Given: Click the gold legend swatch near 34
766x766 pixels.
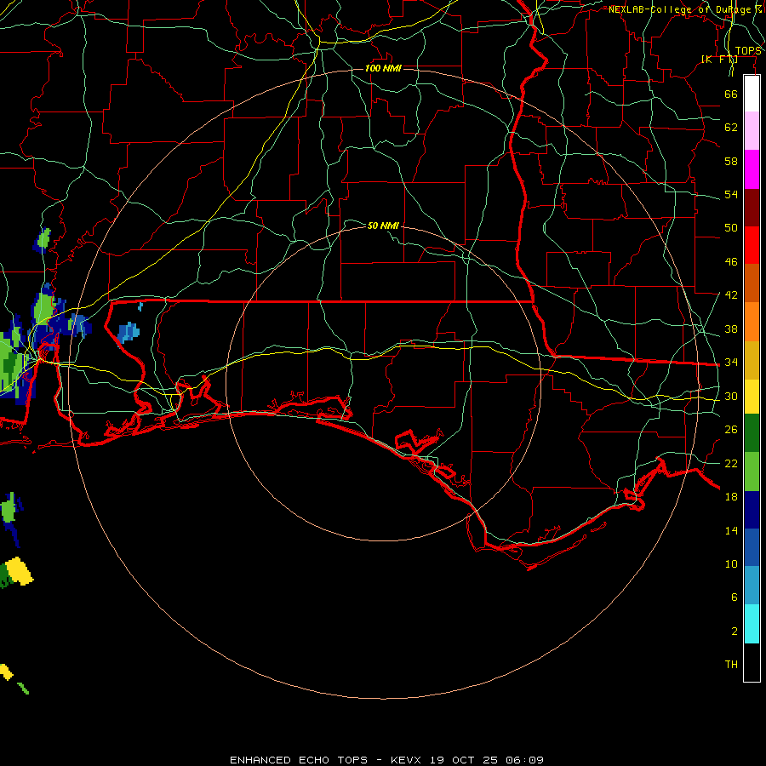Looking at the screenshot, I should (752, 360).
